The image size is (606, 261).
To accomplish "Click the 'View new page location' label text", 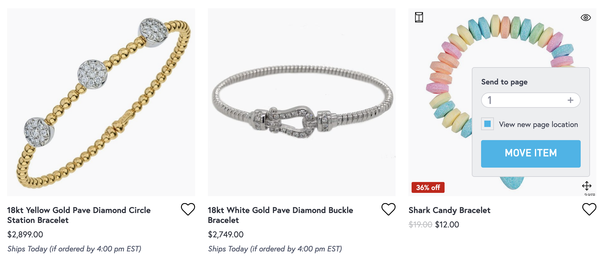I will point(538,124).
